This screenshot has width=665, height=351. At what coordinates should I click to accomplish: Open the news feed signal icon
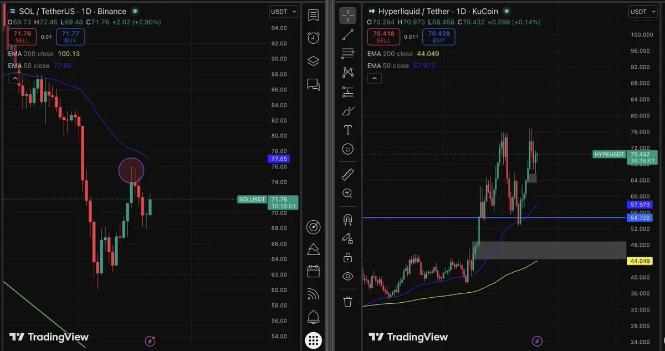[x=313, y=294]
